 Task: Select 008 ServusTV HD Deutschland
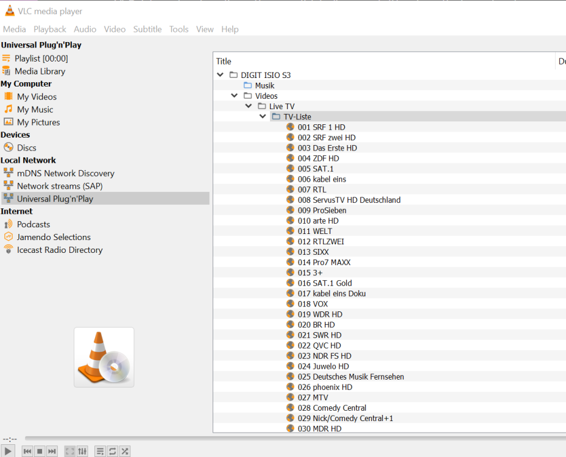(x=349, y=200)
